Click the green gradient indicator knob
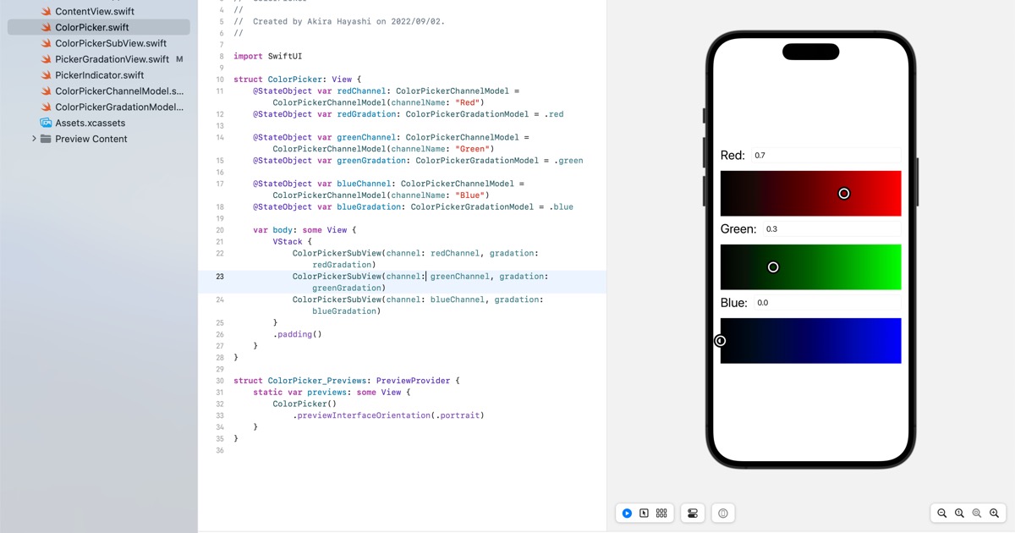 pyautogui.click(x=773, y=267)
